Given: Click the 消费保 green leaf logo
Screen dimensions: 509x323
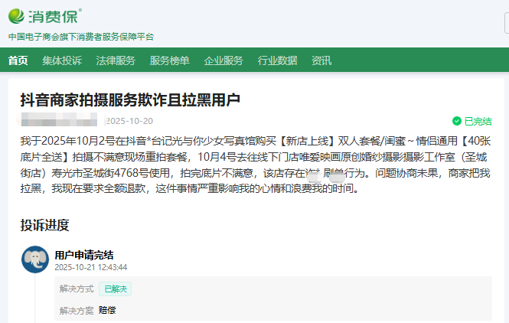Looking at the screenshot, I should pos(18,15).
